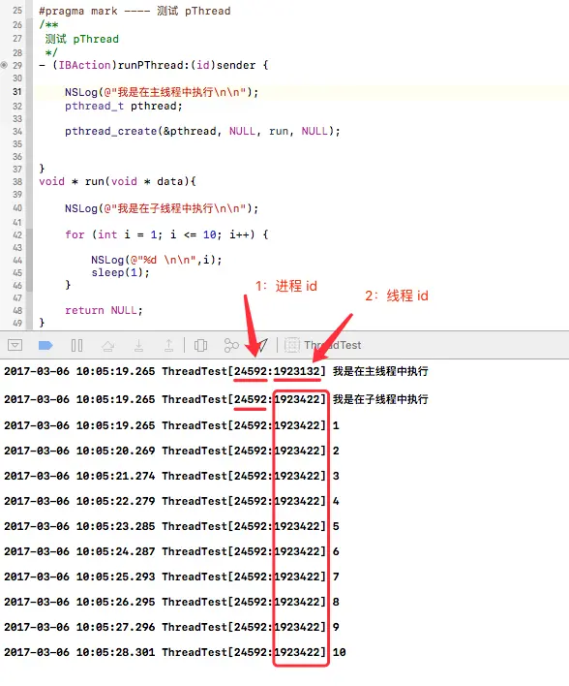Click the return NULL; statement

[104, 311]
